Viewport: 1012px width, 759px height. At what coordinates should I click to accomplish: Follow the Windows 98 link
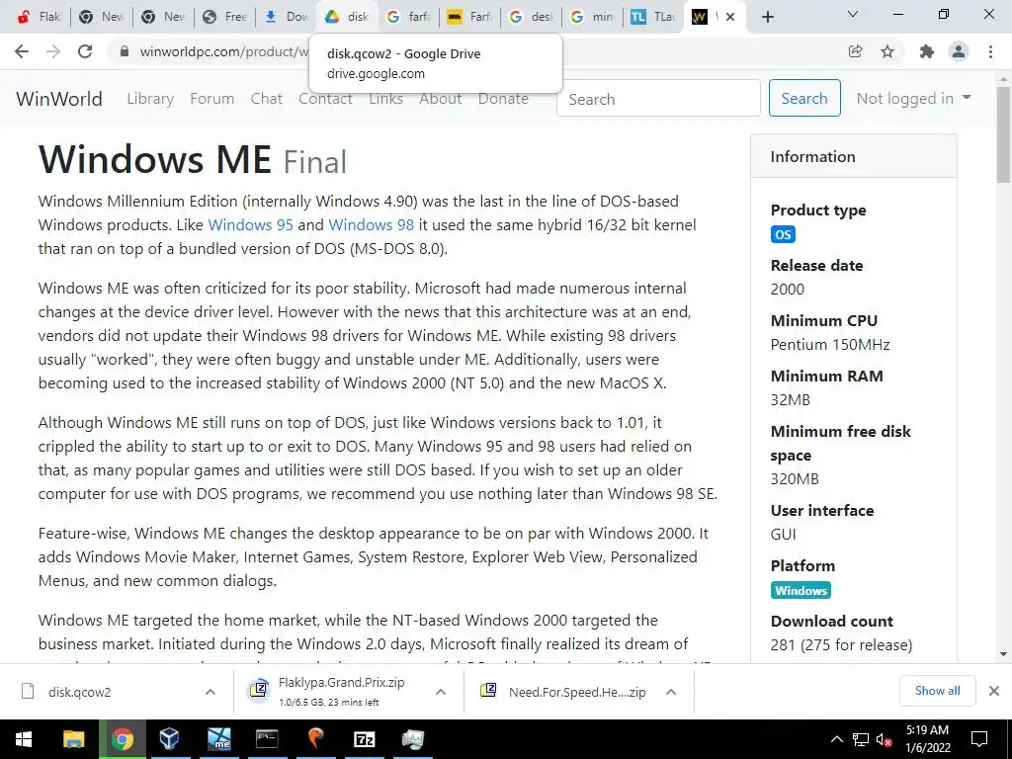pyautogui.click(x=372, y=224)
